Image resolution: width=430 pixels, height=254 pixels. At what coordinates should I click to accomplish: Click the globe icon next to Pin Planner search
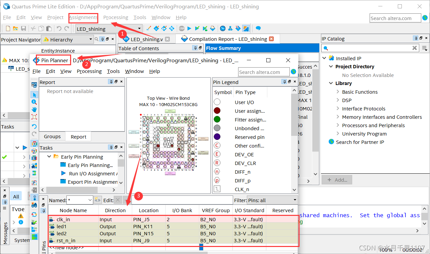point(293,72)
